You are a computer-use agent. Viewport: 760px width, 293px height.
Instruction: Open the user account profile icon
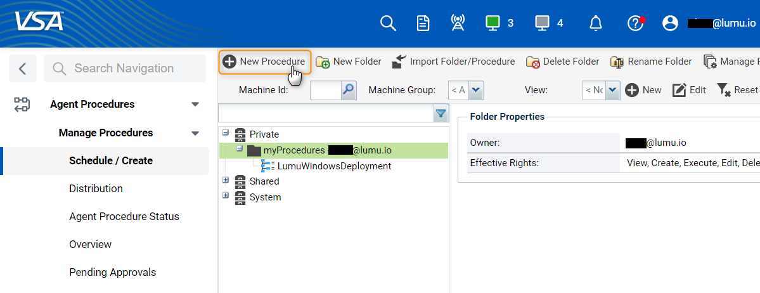(670, 23)
